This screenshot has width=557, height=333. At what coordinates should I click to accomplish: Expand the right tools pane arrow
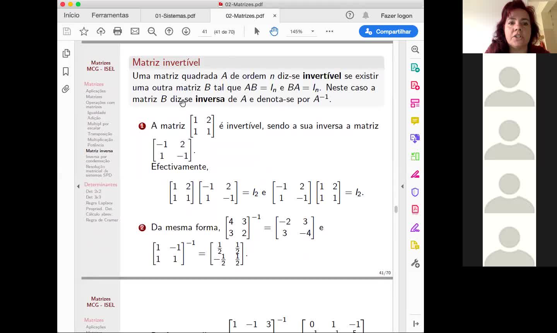(416, 324)
